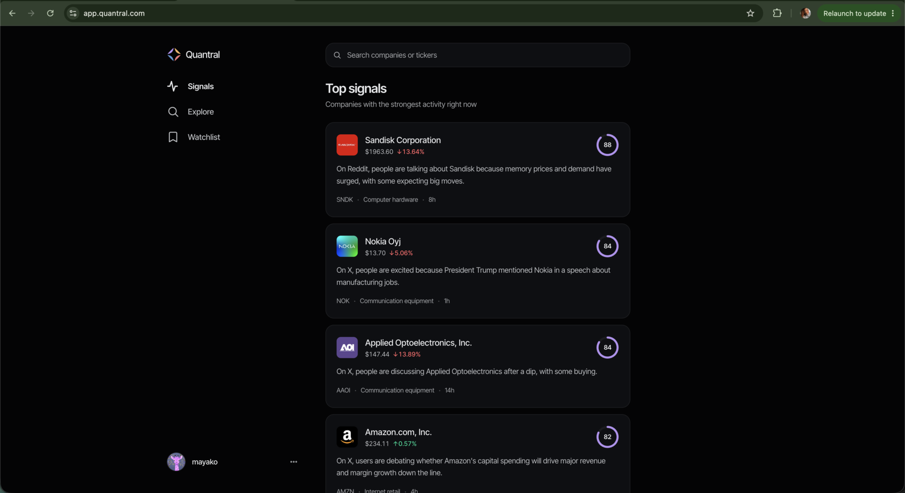
Task: Open the Nokia Oyj logo
Action: click(347, 246)
